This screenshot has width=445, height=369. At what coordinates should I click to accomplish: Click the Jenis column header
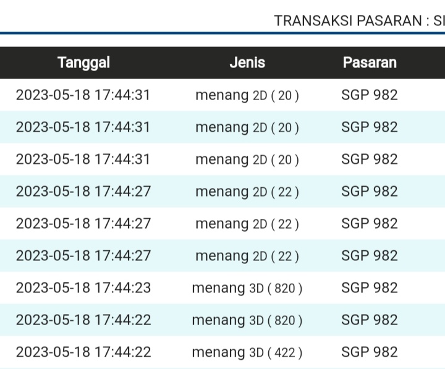click(247, 62)
